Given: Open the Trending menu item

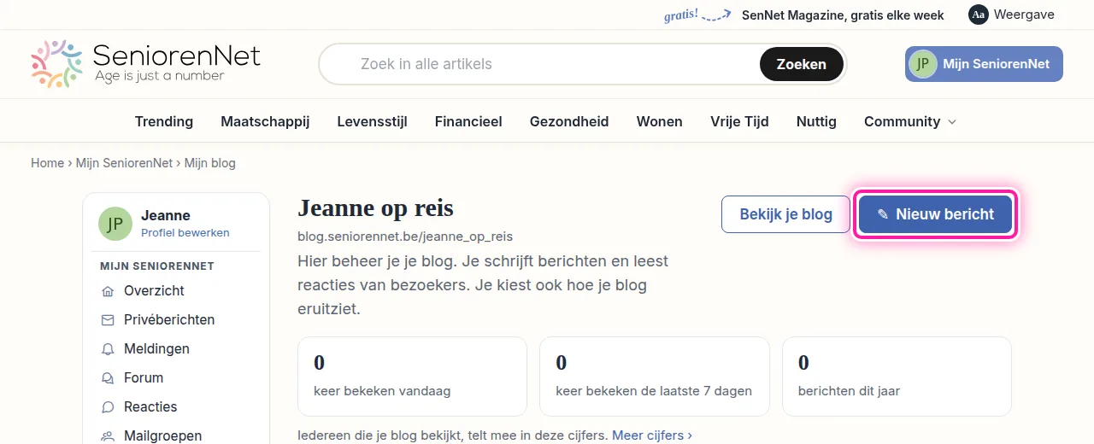Looking at the screenshot, I should tap(164, 121).
